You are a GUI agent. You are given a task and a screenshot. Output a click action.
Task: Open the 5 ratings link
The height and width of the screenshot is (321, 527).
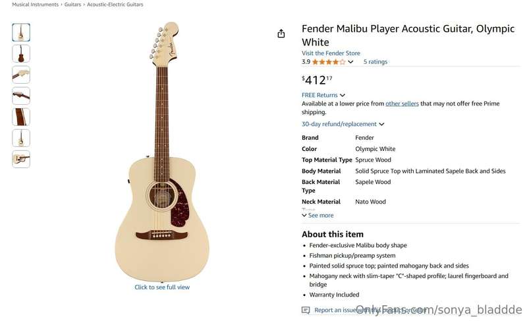[375, 62]
